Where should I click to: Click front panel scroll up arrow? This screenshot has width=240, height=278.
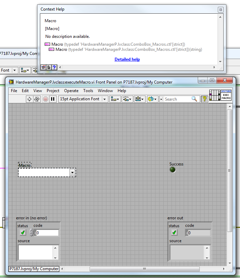(230, 106)
